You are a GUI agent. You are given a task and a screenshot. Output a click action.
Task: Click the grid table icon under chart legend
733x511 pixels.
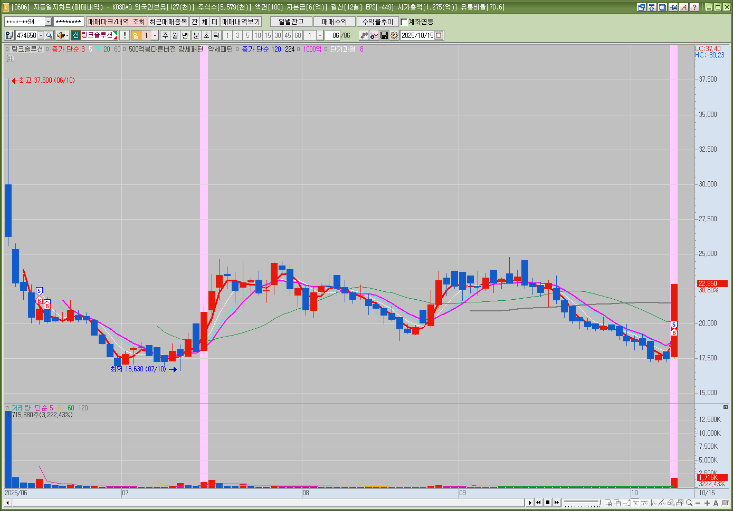click(10, 58)
